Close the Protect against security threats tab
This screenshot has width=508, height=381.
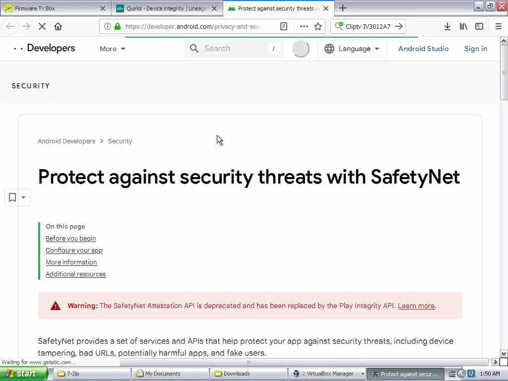(326, 8)
